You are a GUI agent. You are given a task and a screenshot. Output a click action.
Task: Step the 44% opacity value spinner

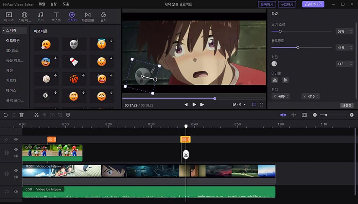pyautogui.click(x=351, y=47)
